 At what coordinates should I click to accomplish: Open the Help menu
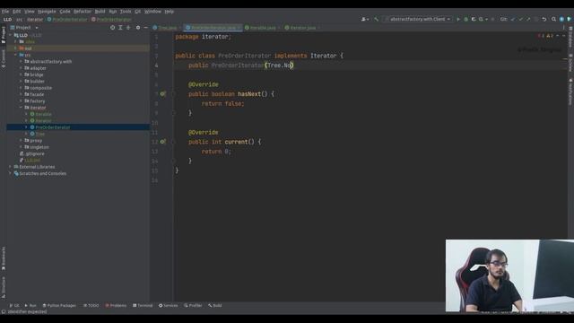pos(170,12)
